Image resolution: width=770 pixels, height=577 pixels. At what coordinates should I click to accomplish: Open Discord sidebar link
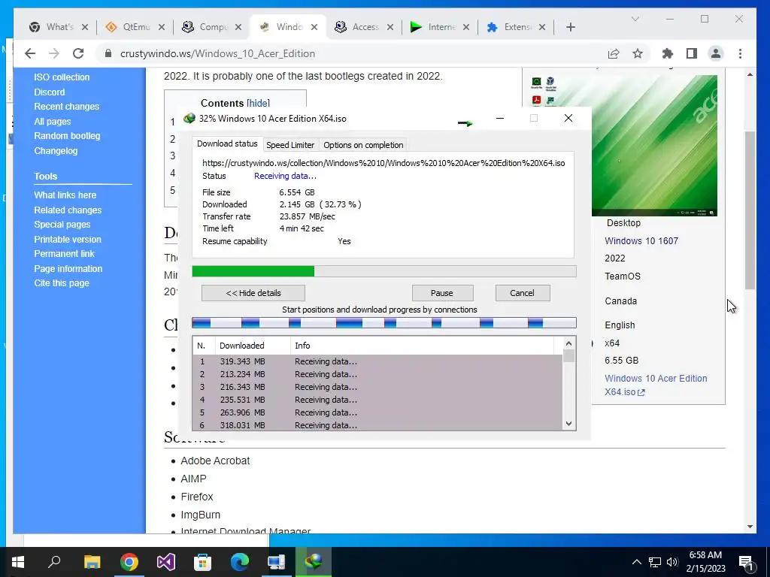click(49, 92)
